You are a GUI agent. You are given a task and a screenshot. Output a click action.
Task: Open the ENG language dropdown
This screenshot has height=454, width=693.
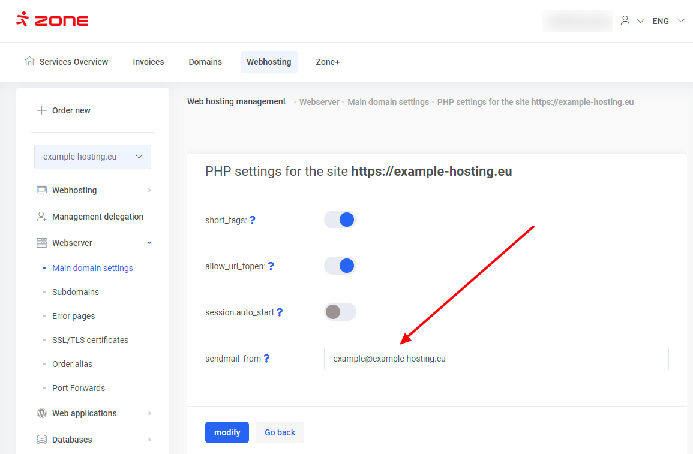coord(668,21)
